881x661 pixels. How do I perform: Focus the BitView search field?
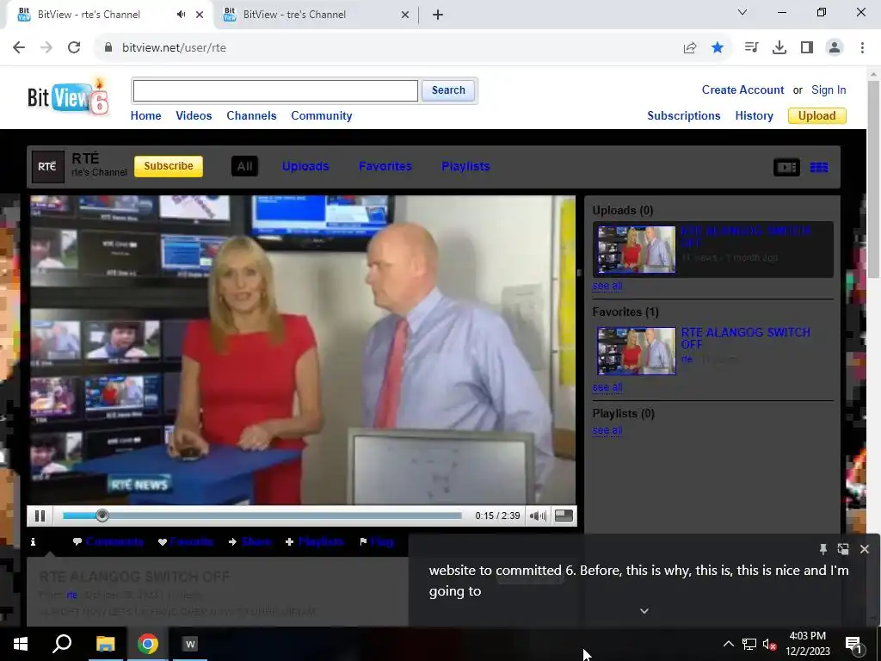coord(275,90)
